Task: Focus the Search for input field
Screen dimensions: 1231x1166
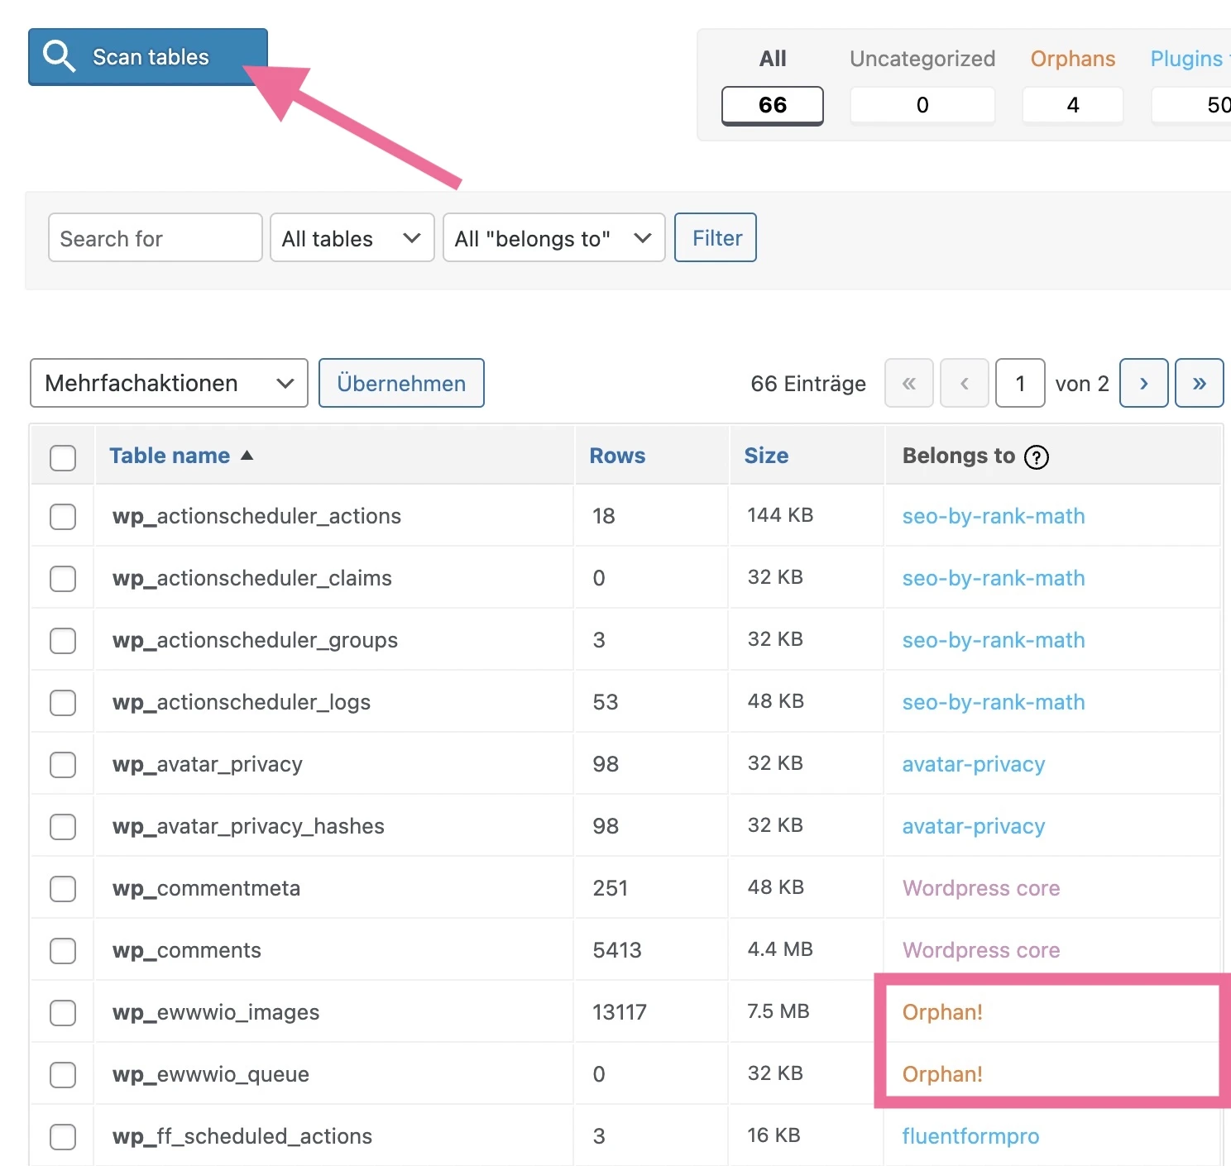Action: (156, 238)
